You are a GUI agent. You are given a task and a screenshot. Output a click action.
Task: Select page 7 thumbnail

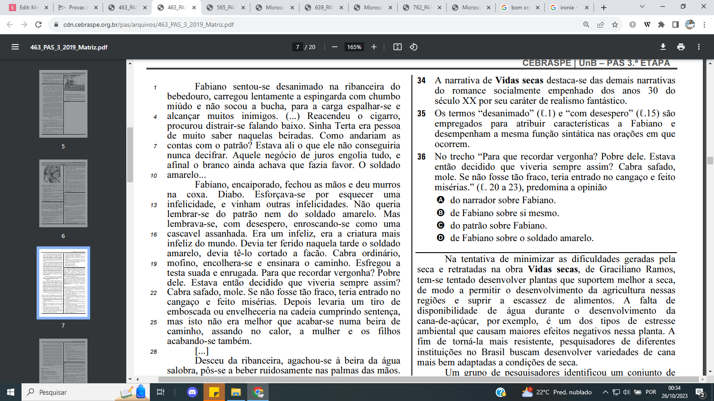(x=63, y=283)
